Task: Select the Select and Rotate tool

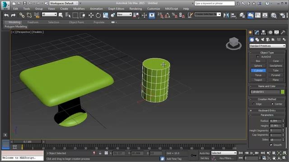Action: click(98, 15)
